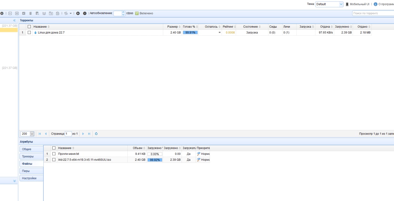Open the О программе link
The width and height of the screenshot is (394, 201).
tap(386, 4)
